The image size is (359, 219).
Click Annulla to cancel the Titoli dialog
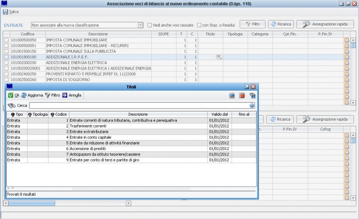pyautogui.click(x=72, y=95)
